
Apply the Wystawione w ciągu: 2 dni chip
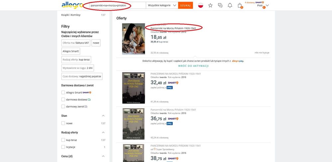click(x=77, y=68)
